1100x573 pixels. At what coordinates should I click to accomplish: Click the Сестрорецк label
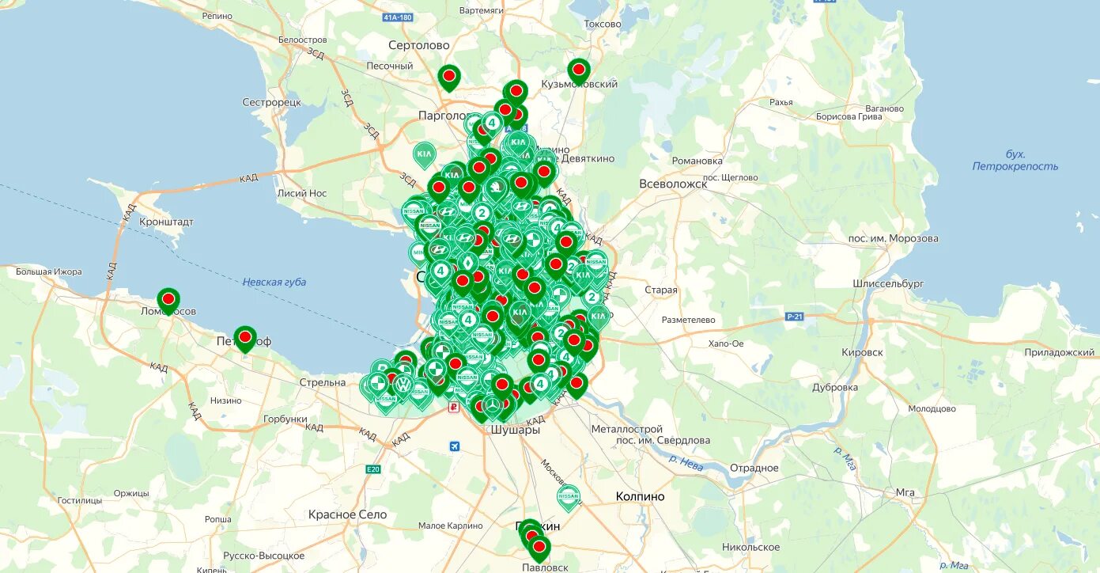271,103
